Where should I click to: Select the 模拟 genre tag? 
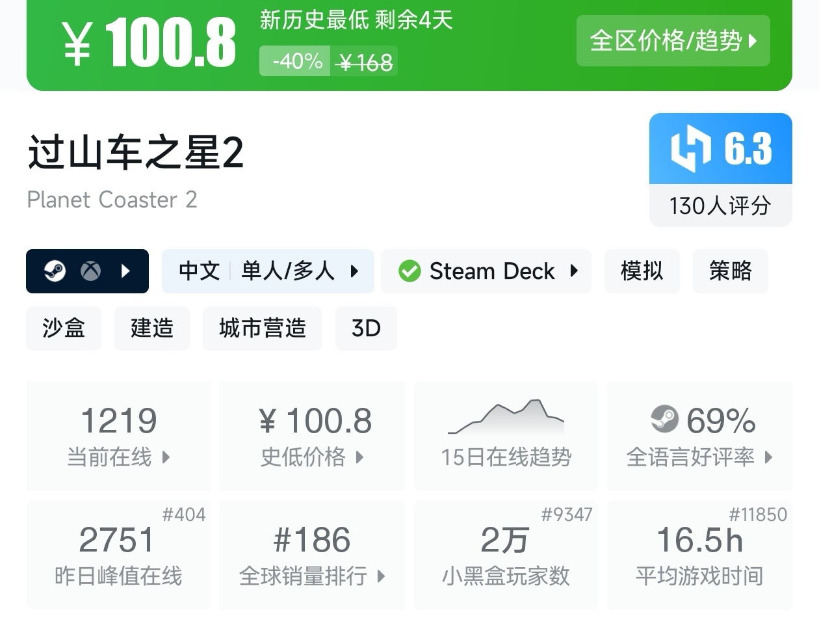tap(642, 271)
